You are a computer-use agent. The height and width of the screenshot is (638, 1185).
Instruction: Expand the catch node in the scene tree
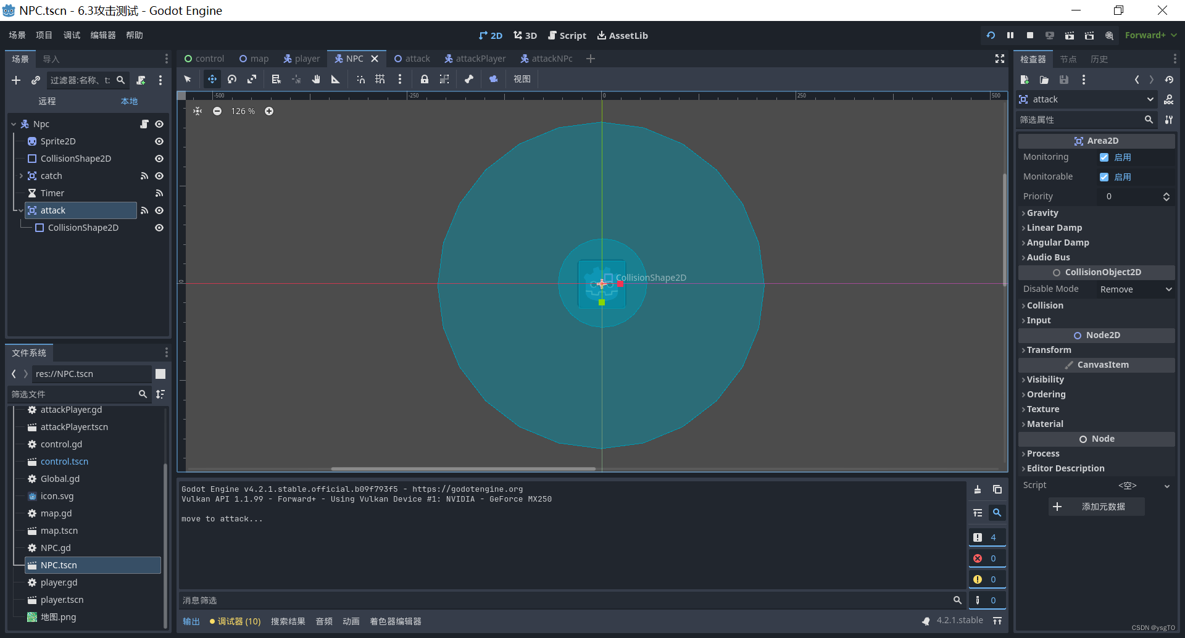tap(21, 176)
